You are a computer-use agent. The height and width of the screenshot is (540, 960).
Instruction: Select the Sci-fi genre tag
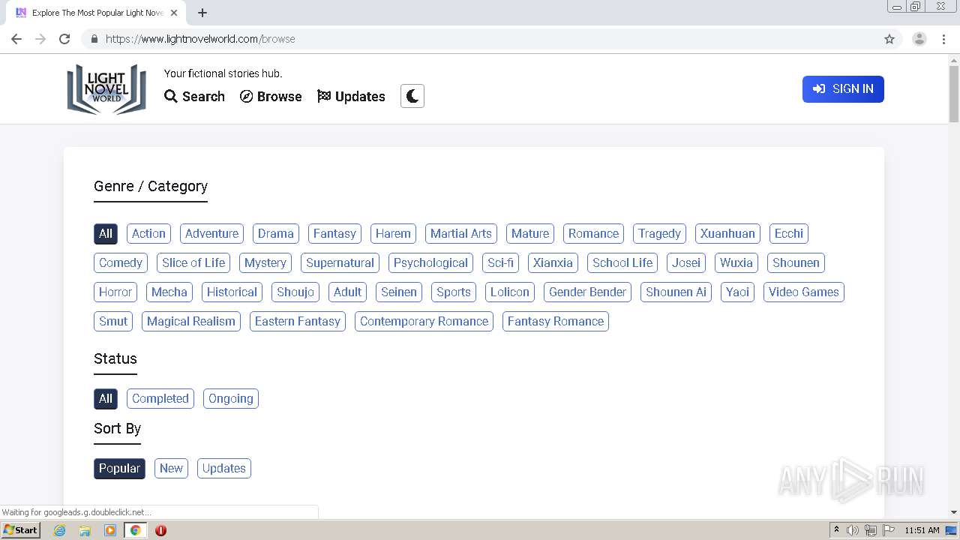500,262
